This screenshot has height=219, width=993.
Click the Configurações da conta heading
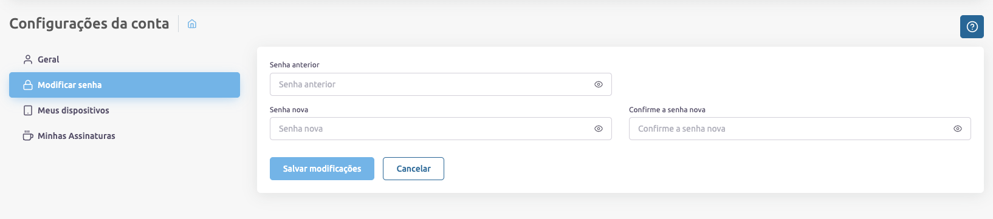click(x=89, y=24)
